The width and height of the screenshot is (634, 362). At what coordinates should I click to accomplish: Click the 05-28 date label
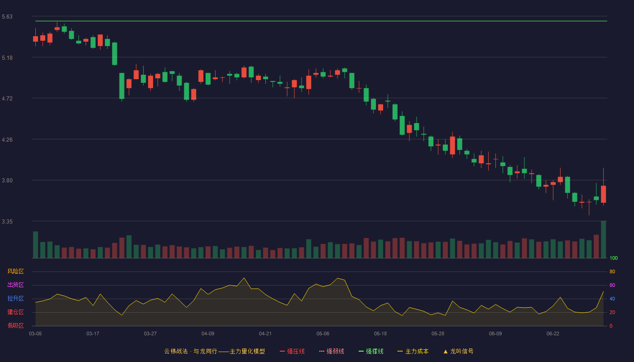coord(438,333)
